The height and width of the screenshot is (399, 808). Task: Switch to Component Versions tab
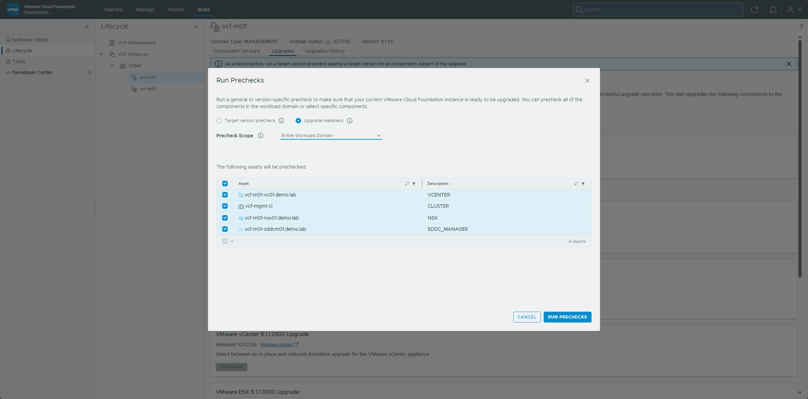point(236,51)
